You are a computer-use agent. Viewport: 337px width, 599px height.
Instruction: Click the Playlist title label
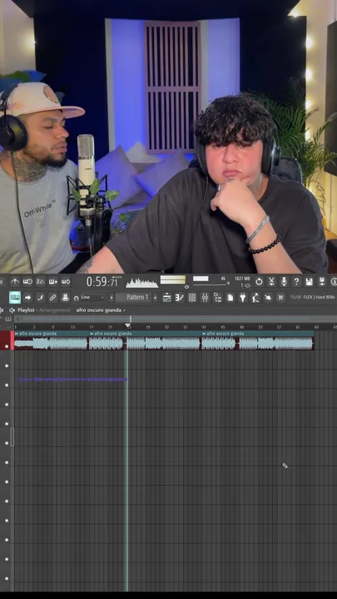26,310
